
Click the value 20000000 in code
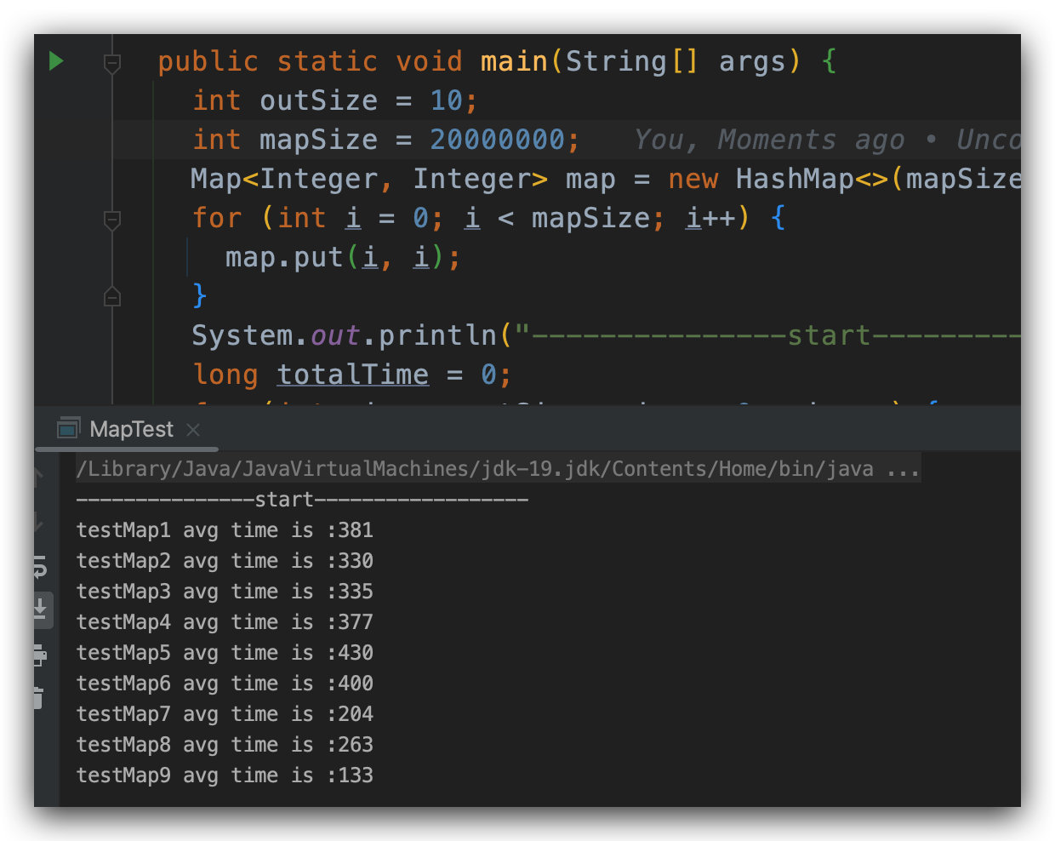[497, 140]
